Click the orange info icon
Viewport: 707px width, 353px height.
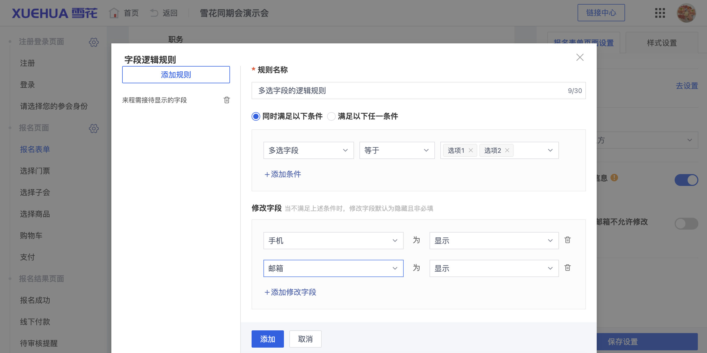coord(614,178)
